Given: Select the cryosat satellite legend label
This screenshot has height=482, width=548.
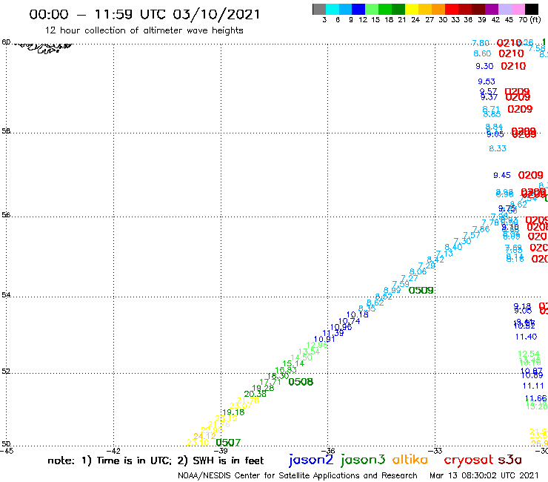Looking at the screenshot, I should [x=468, y=460].
